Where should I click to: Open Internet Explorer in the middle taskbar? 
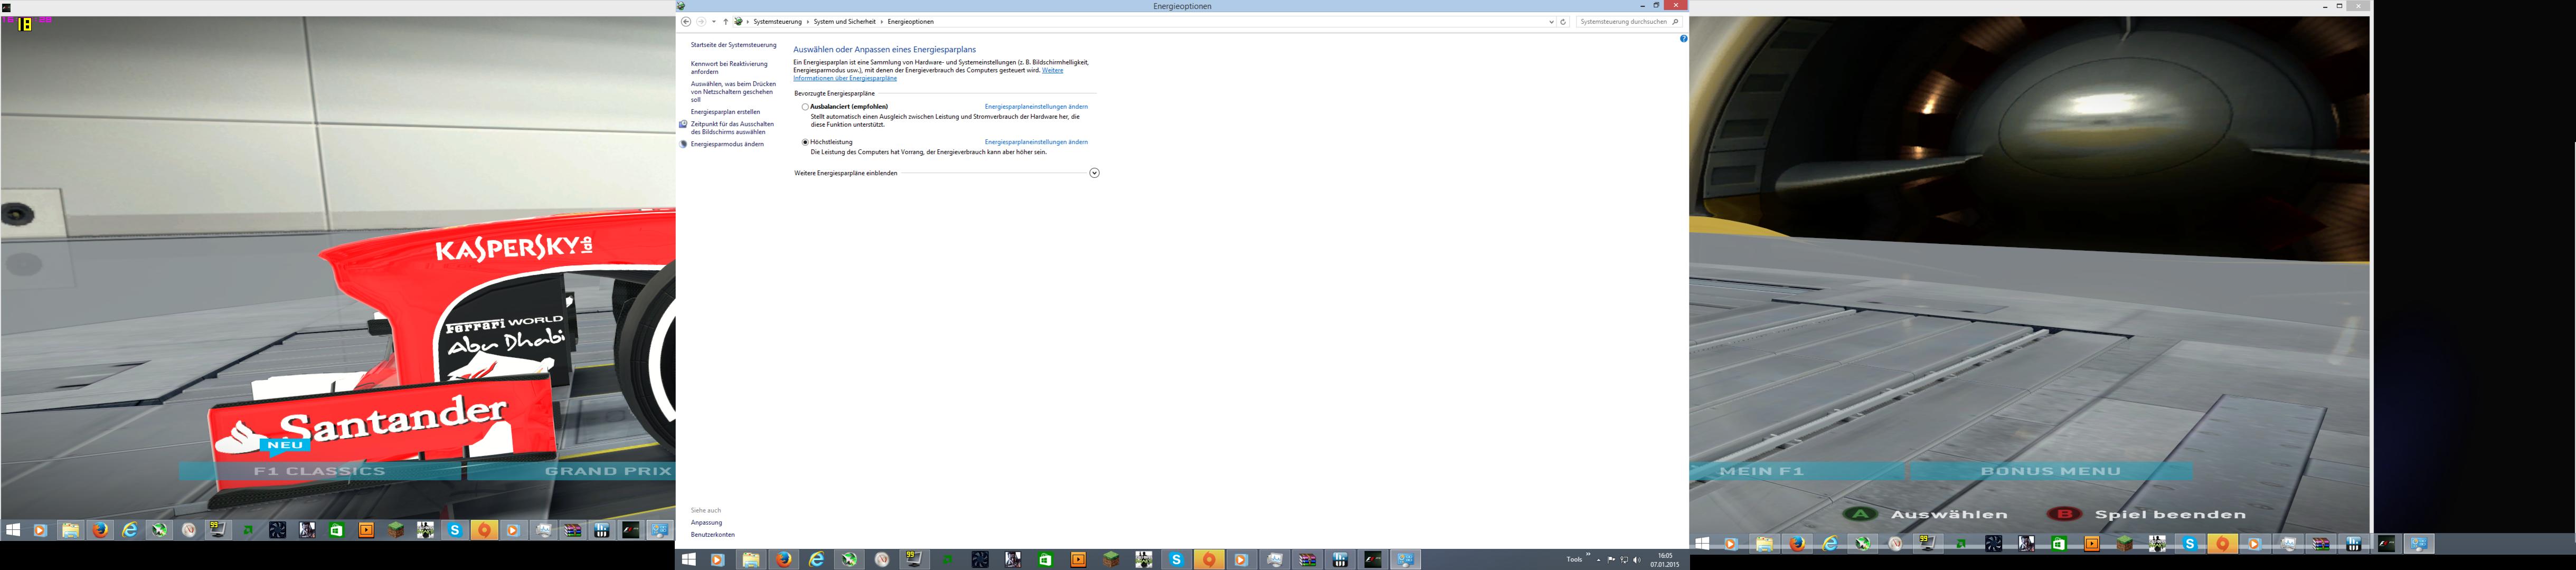pos(816,559)
